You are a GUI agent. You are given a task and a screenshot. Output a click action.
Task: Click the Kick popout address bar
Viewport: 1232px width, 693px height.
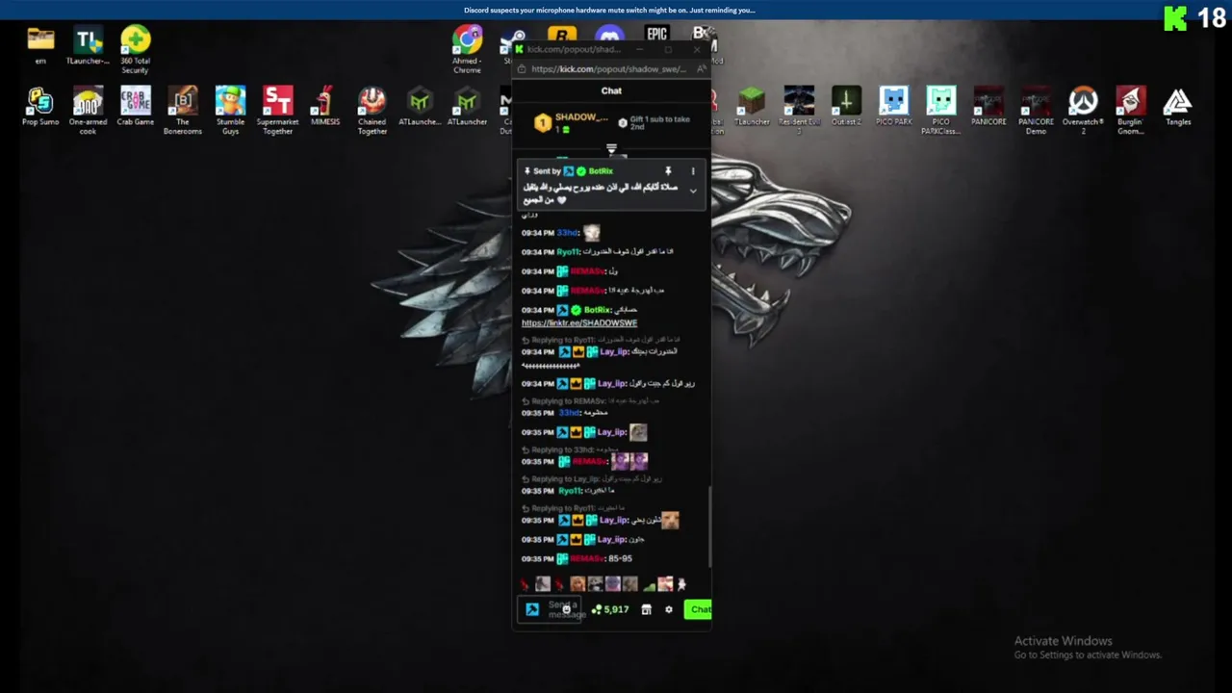(x=607, y=69)
